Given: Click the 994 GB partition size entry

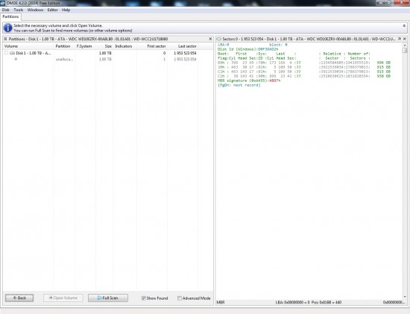Looking at the screenshot, I should coord(384,63).
